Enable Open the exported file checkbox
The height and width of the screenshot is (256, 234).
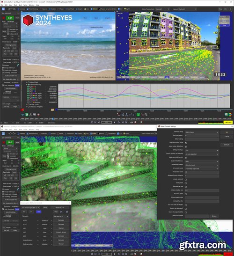coord(186,212)
